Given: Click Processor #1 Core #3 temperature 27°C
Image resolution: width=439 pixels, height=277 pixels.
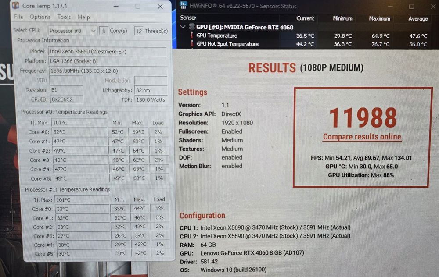Looking at the screenshot, I should [83, 236].
